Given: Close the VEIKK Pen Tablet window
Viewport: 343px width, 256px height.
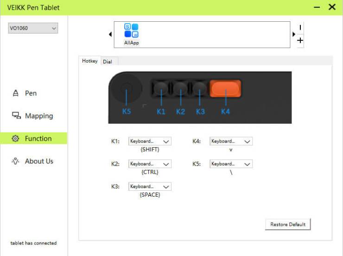Looking at the screenshot, I should pos(332,7).
